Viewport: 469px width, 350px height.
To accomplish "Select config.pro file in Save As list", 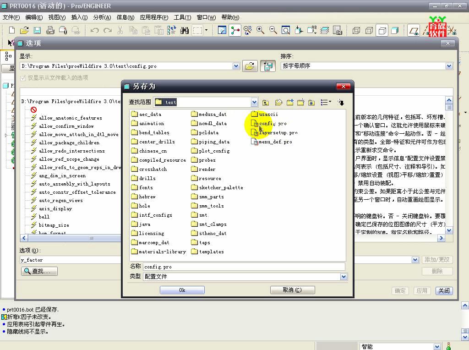I will (x=268, y=124).
